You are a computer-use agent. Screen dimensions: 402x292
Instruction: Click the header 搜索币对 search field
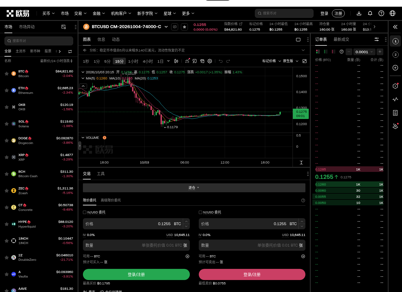(284, 13)
